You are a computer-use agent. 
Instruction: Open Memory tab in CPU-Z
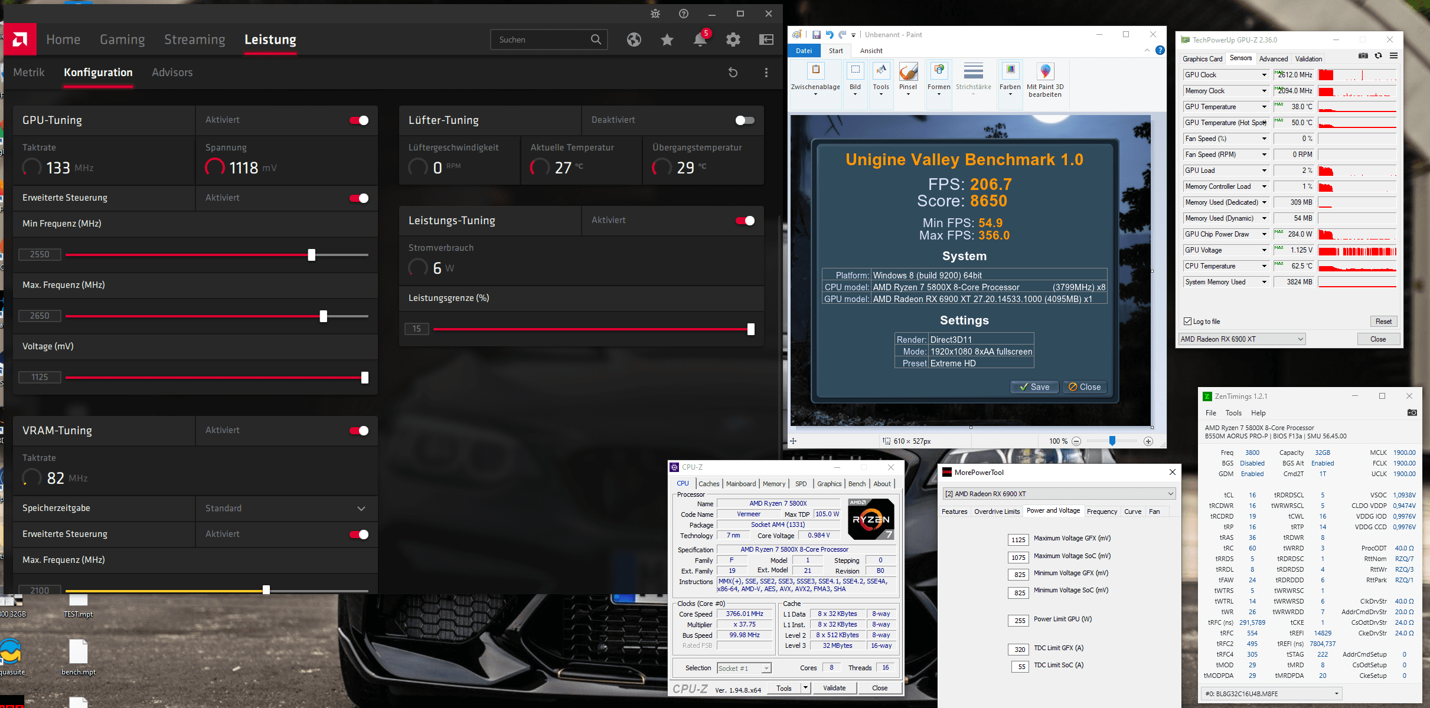coord(773,484)
